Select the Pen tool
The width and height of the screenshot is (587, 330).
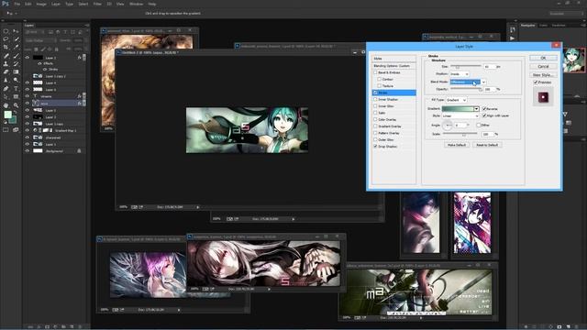coord(6,89)
